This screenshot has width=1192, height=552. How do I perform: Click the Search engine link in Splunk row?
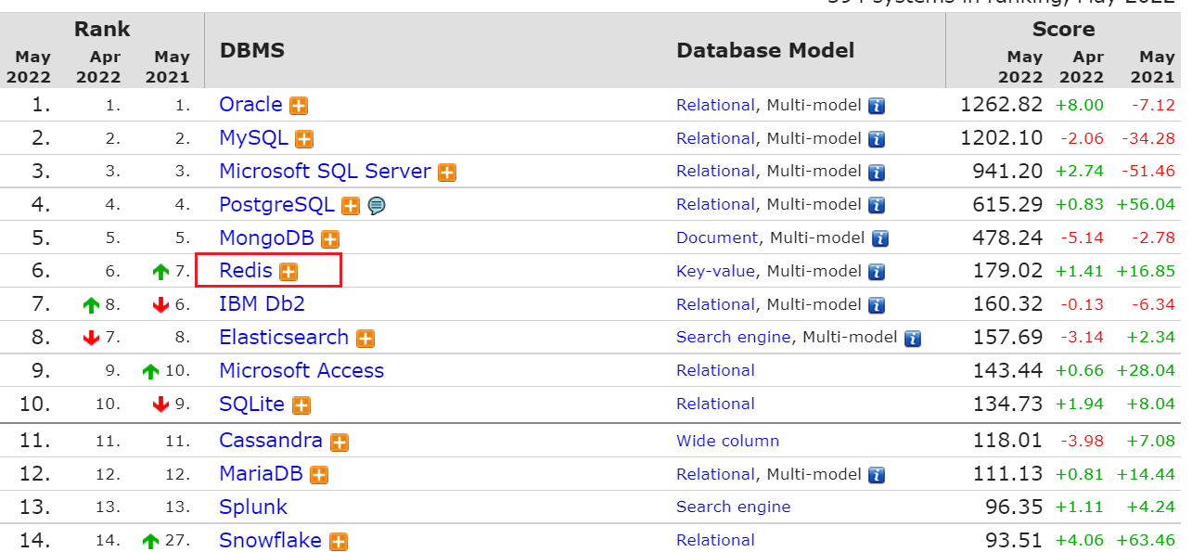(734, 507)
